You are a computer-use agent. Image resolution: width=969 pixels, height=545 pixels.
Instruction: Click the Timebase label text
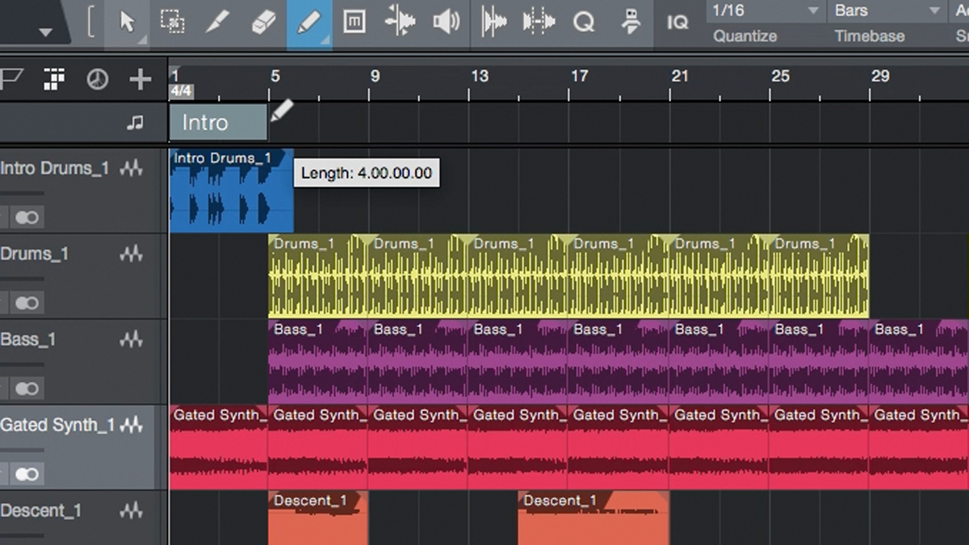870,36
